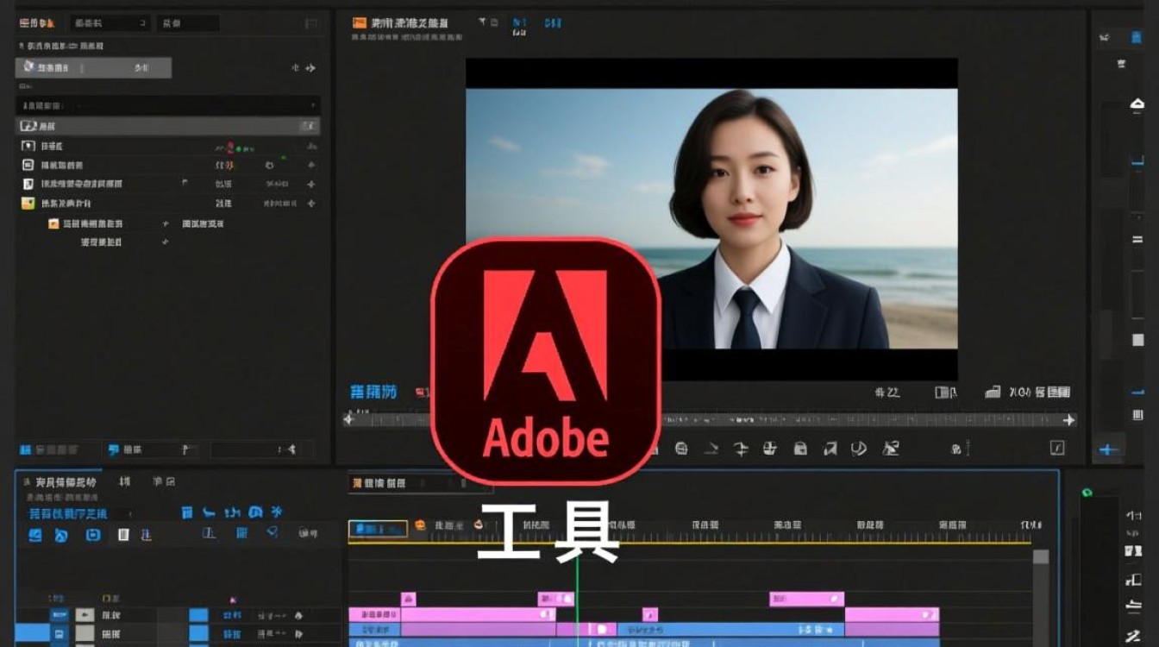Toggle the blue square on the second track header row
This screenshot has height=647, width=1159.
(198, 634)
